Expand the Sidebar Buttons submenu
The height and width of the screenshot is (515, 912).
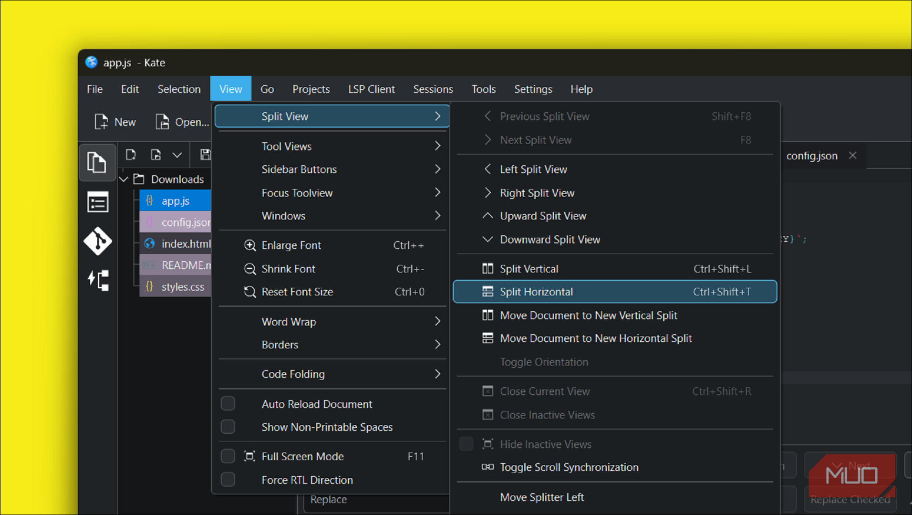pos(332,169)
